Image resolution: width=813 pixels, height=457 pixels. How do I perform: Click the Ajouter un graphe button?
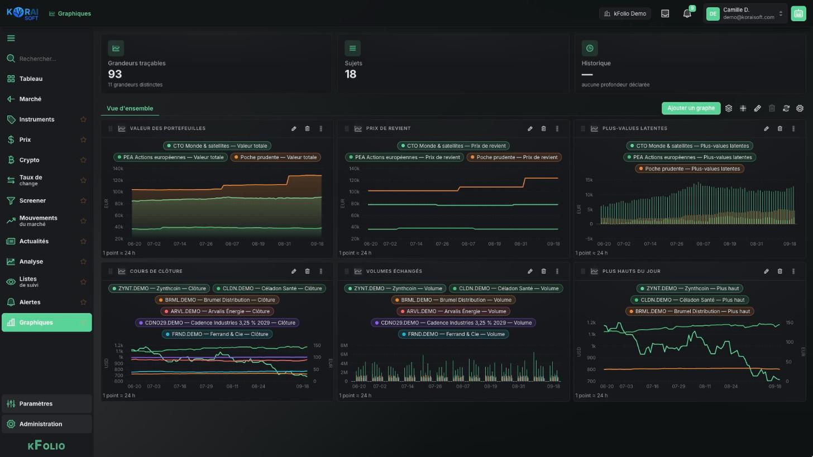(x=691, y=108)
